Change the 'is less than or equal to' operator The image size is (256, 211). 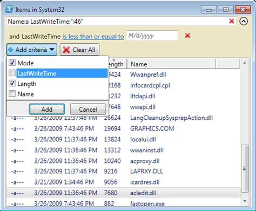[x=93, y=37]
